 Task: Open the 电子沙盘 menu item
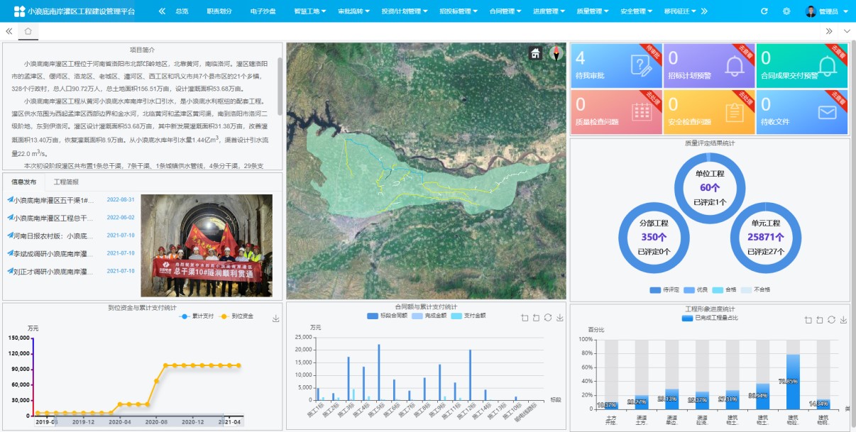[x=263, y=11]
